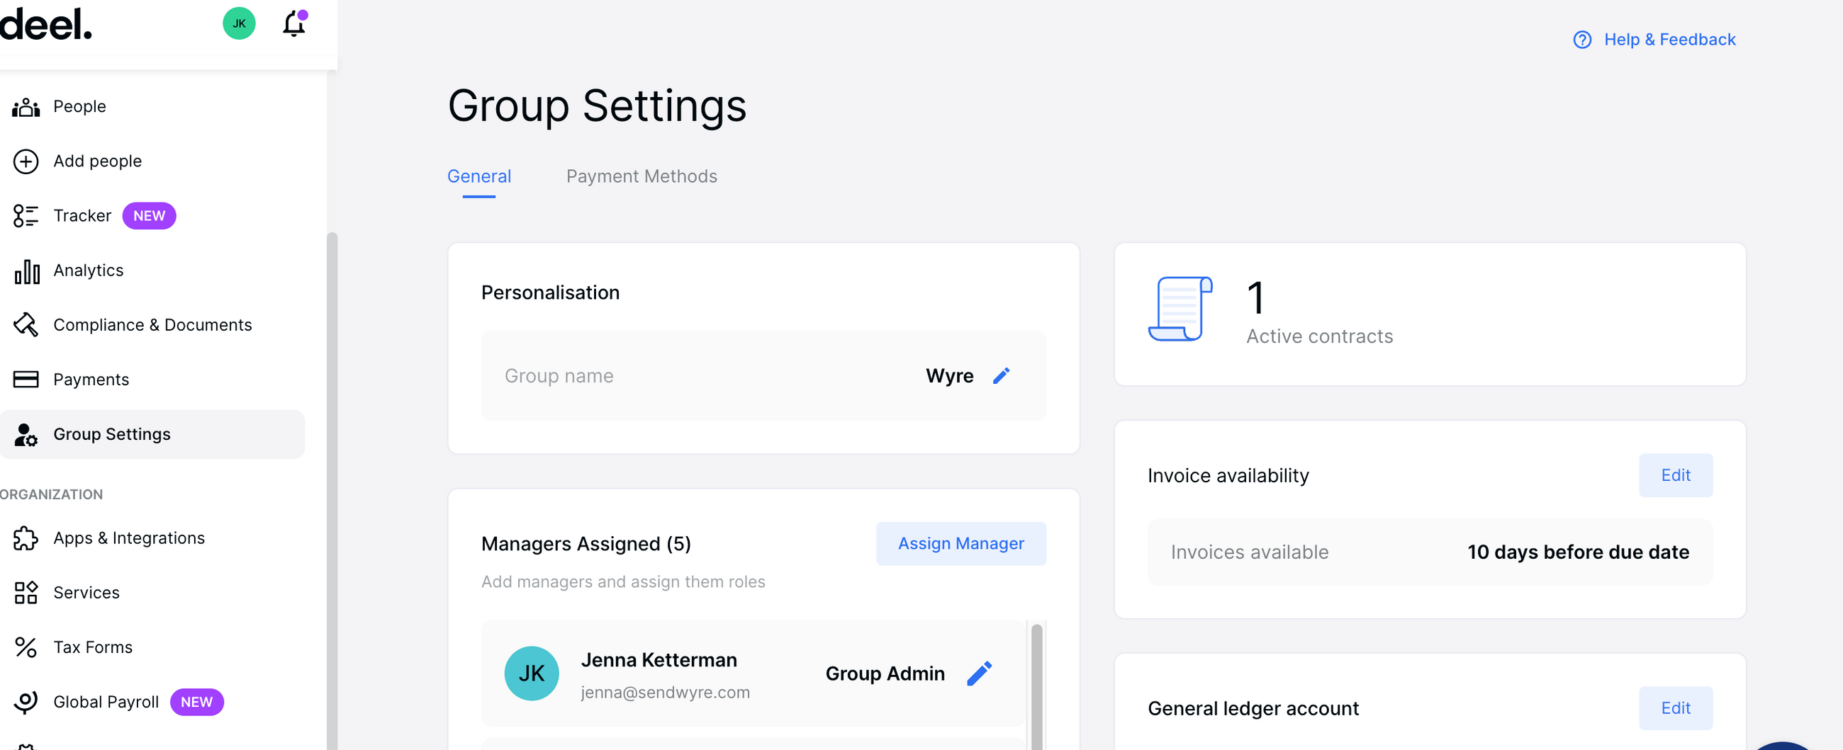1843x750 pixels.
Task: Open the JK user avatar menu
Action: pyautogui.click(x=239, y=23)
